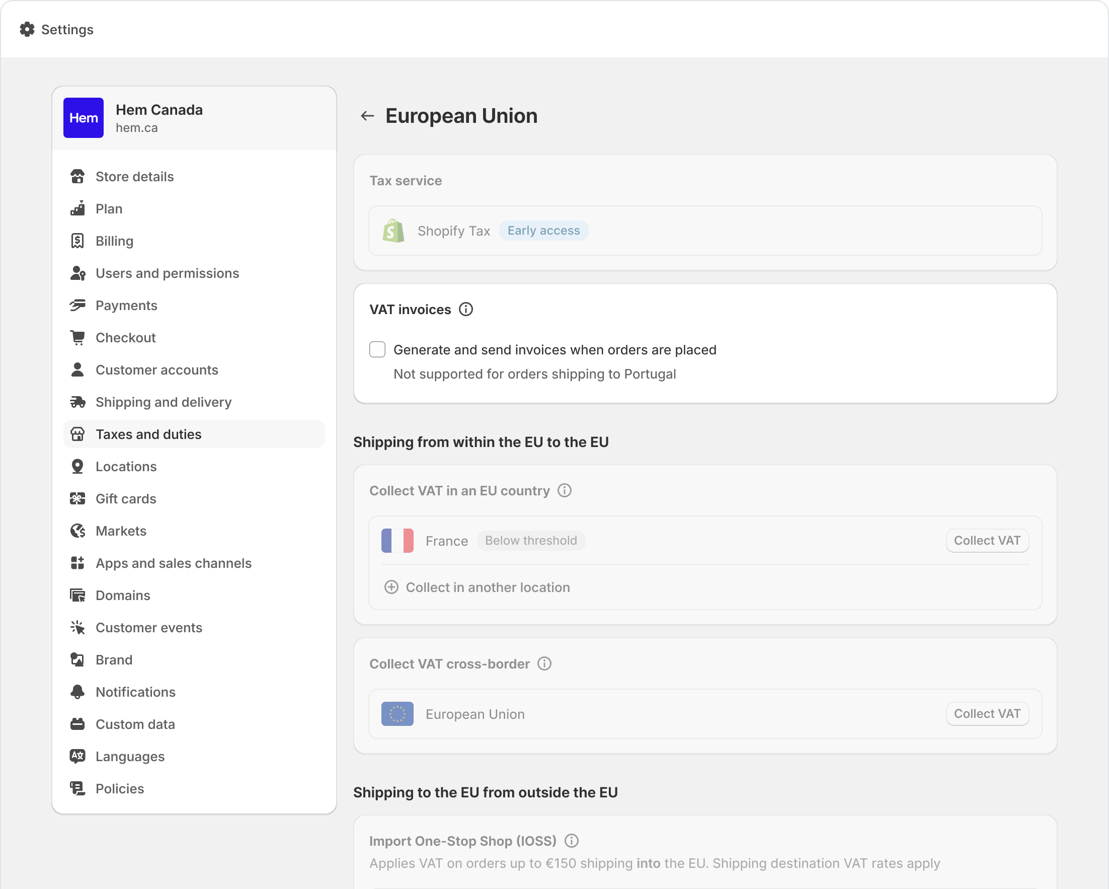Select Taxes and duties menu item
The height and width of the screenshot is (889, 1109).
click(x=194, y=434)
